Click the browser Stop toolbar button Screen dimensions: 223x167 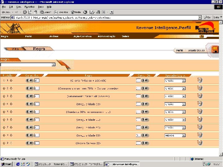25,12
